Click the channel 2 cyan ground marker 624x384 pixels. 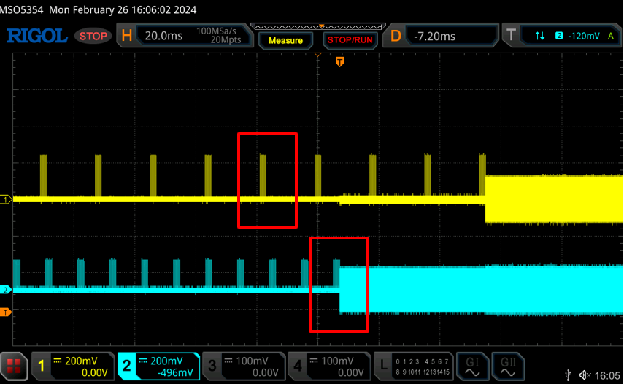(6, 290)
